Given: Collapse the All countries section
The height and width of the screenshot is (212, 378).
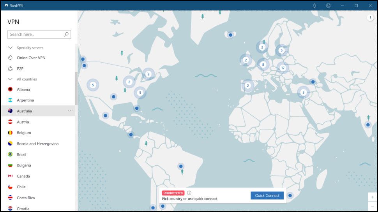Looking at the screenshot, I should pos(10,79).
